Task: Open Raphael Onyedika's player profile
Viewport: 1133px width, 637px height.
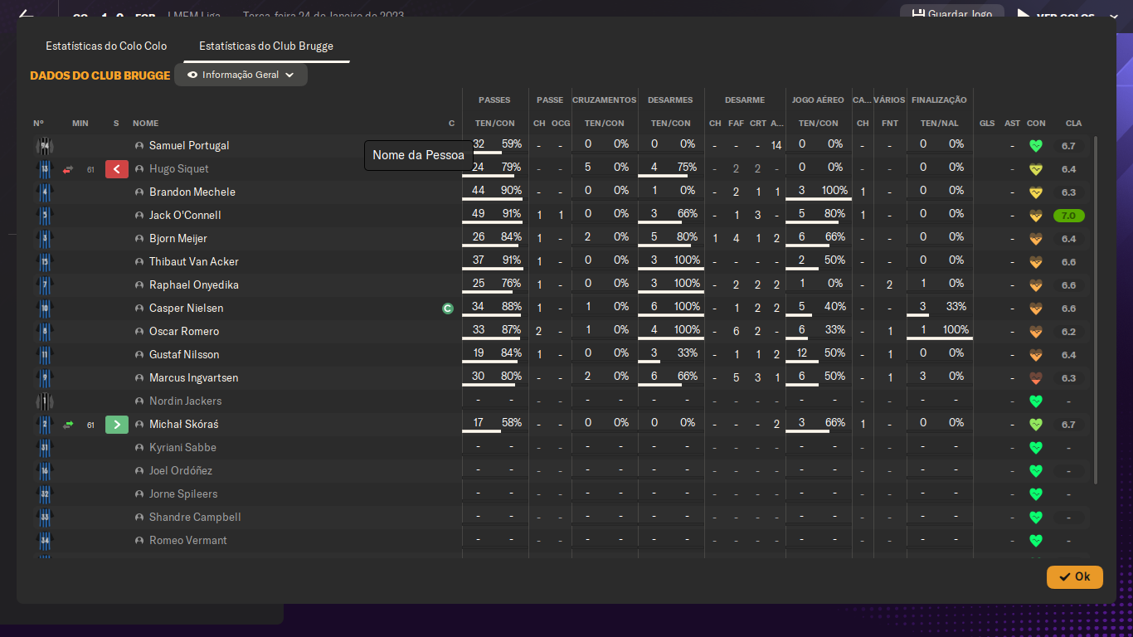Action: pos(194,285)
